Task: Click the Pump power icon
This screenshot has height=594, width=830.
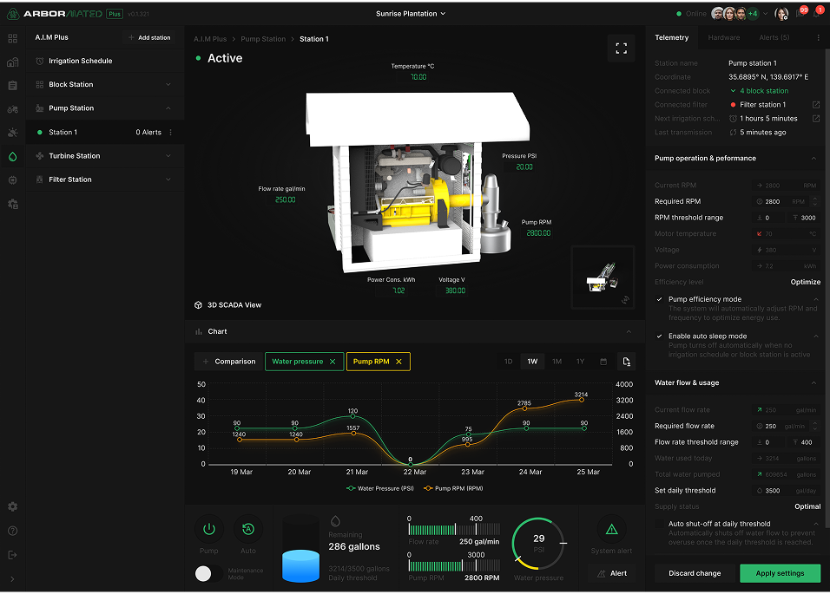Action: pyautogui.click(x=209, y=529)
